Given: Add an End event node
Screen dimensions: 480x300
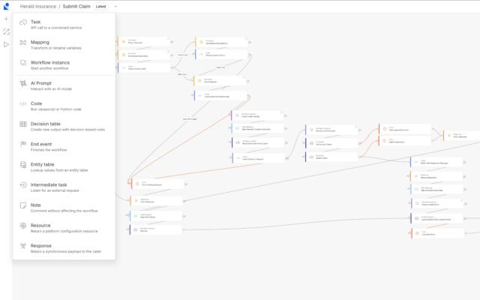Looking at the screenshot, I should (x=41, y=146).
